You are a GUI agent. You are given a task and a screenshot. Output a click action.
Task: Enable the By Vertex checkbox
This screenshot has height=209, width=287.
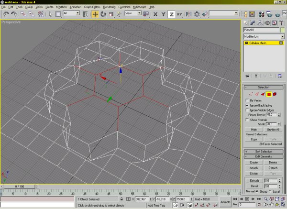pos(247,100)
